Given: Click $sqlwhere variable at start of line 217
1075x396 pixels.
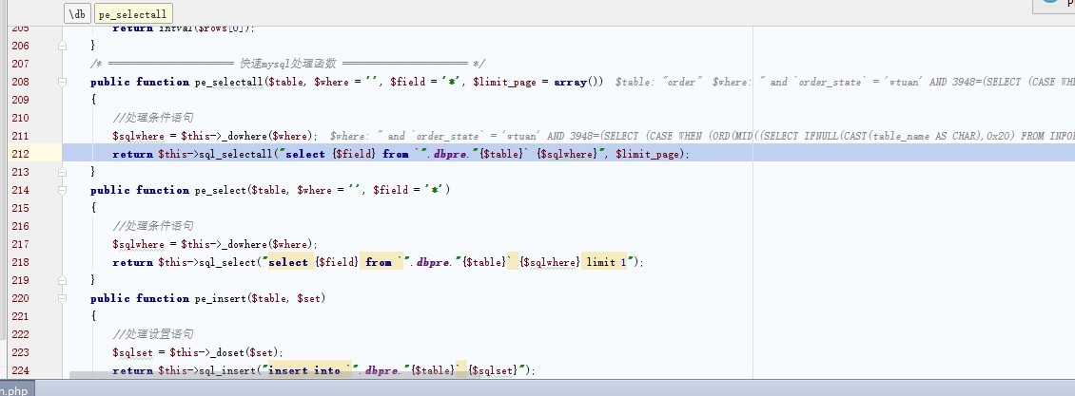Looking at the screenshot, I should (139, 244).
